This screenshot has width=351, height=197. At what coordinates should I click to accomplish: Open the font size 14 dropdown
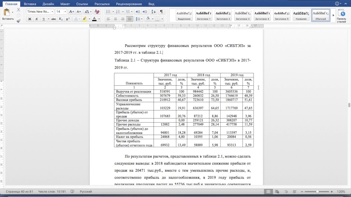click(x=65, y=12)
